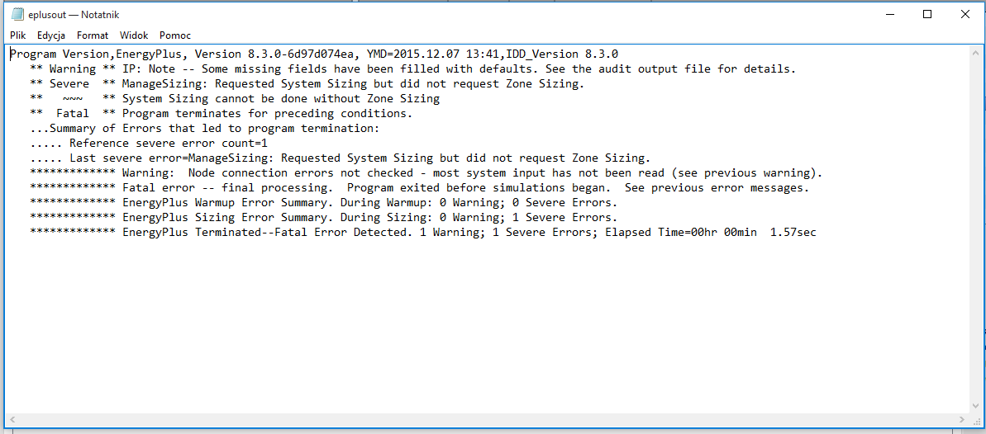Image resolution: width=986 pixels, height=434 pixels.
Task: Click 'EnergyPlus Warmup Error Summary' line
Action: click(x=324, y=203)
